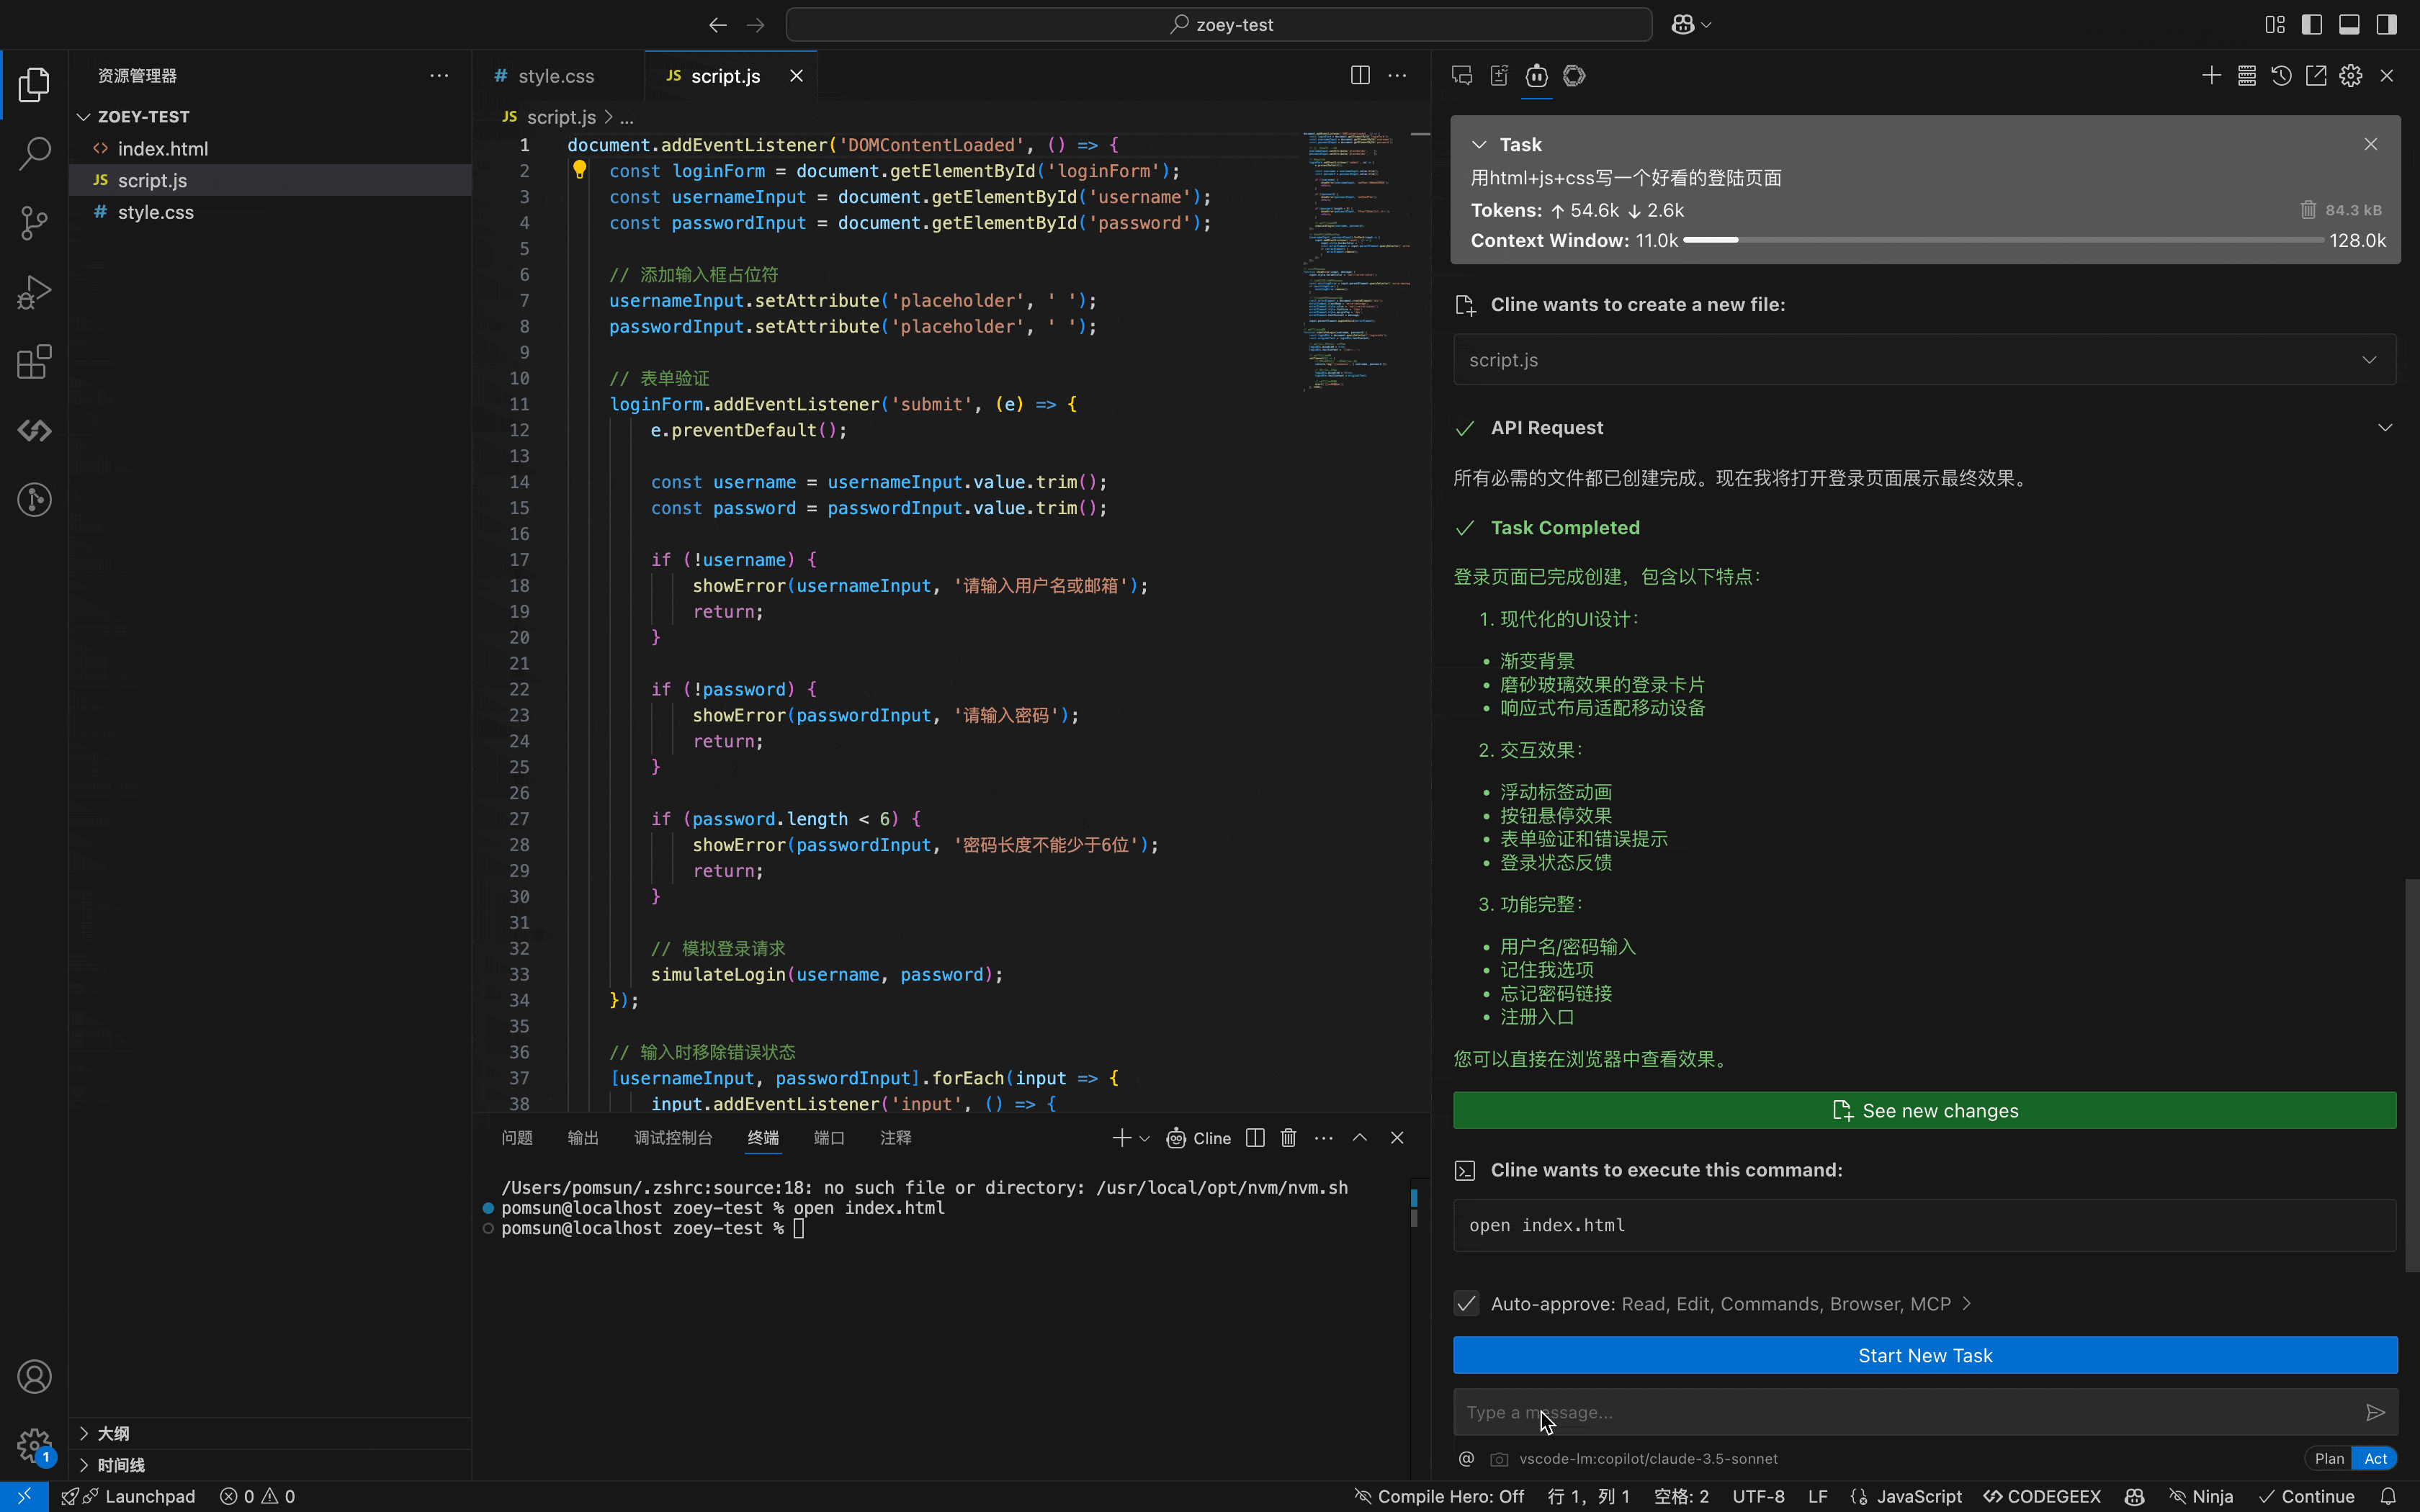Toggle the Auto-approve checkbox
The width and height of the screenshot is (2420, 1512).
pyautogui.click(x=1466, y=1304)
